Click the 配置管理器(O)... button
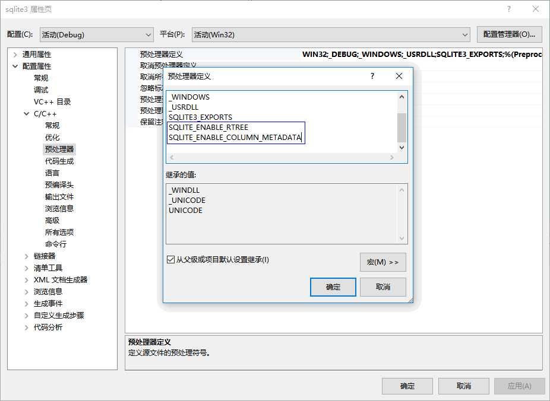Image resolution: width=550 pixels, height=401 pixels. pos(509,34)
